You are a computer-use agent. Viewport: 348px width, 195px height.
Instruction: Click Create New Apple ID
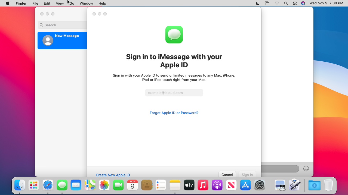[113, 175]
